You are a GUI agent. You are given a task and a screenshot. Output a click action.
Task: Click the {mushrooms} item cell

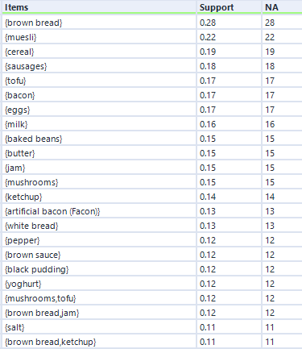click(x=99, y=182)
